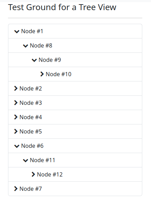Choose the Node #6 label
The width and height of the screenshot is (151, 202).
click(x=33, y=146)
